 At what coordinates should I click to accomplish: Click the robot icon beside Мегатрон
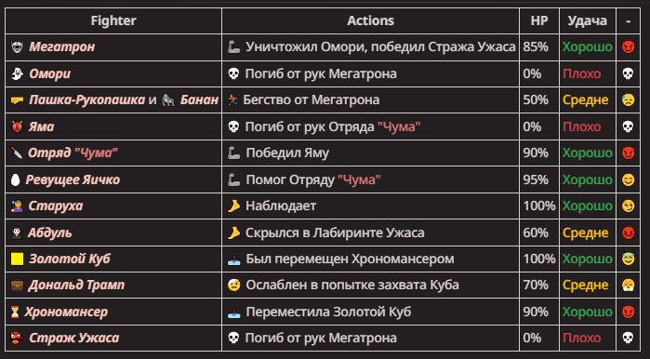coord(17,47)
